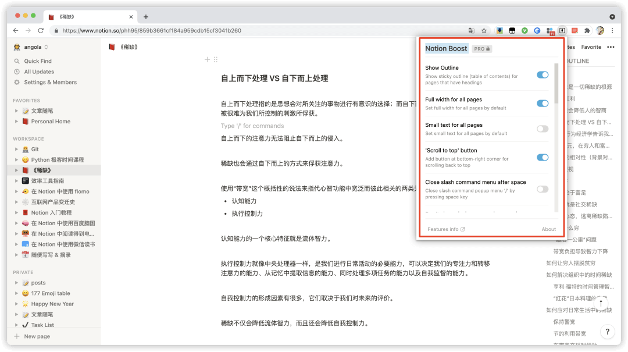Click the 认知能力 bullet item
628x352 pixels.
[244, 201]
